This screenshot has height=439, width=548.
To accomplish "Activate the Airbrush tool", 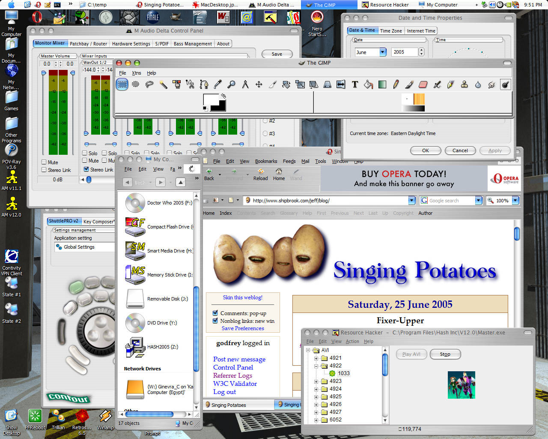I will click(437, 84).
